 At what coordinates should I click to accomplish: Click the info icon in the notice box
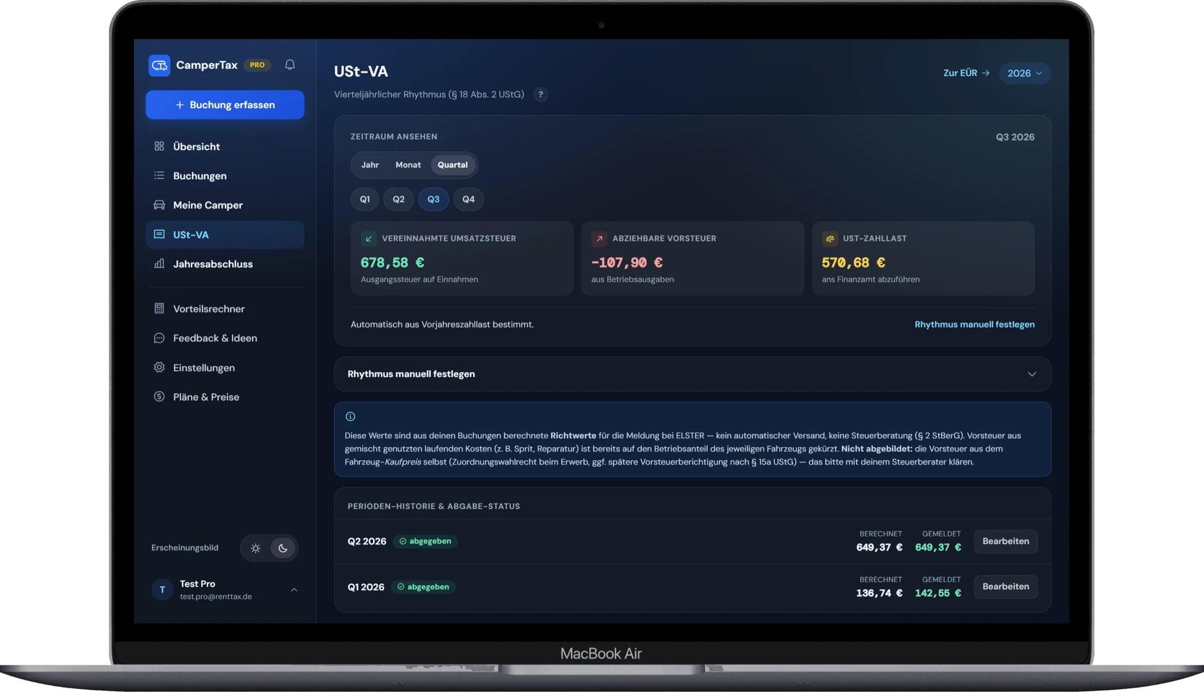tap(350, 416)
